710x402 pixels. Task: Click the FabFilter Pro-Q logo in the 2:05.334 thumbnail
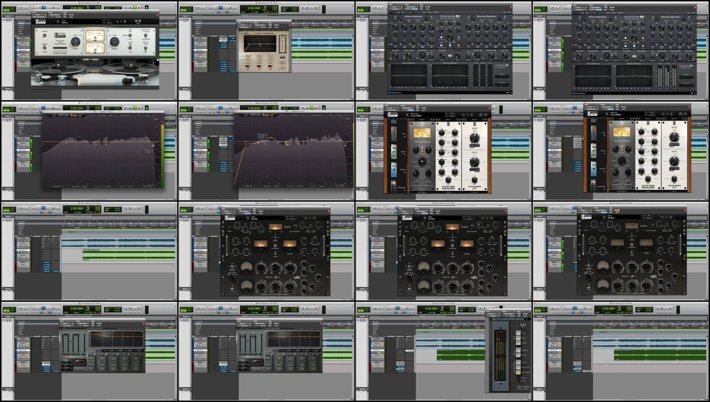[67, 115]
